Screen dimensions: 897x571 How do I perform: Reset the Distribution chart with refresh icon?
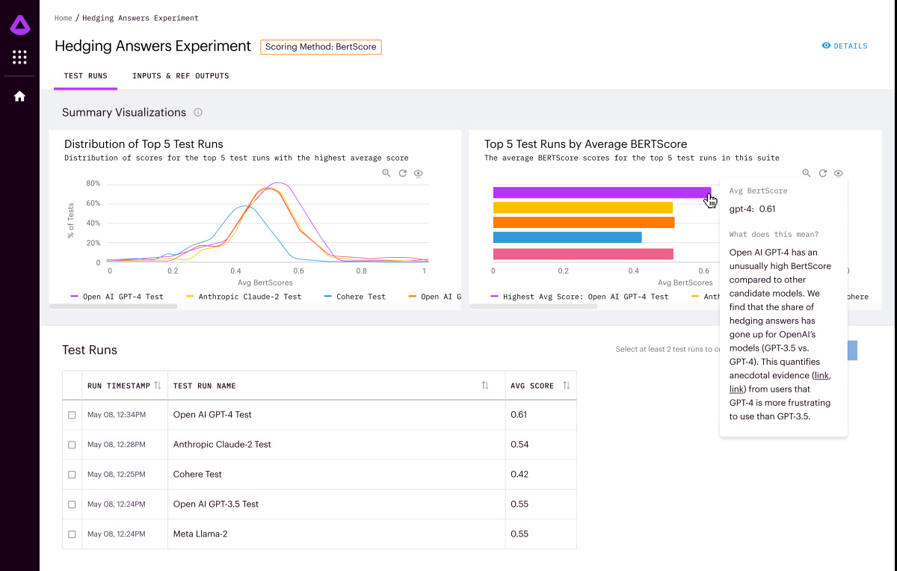(402, 173)
